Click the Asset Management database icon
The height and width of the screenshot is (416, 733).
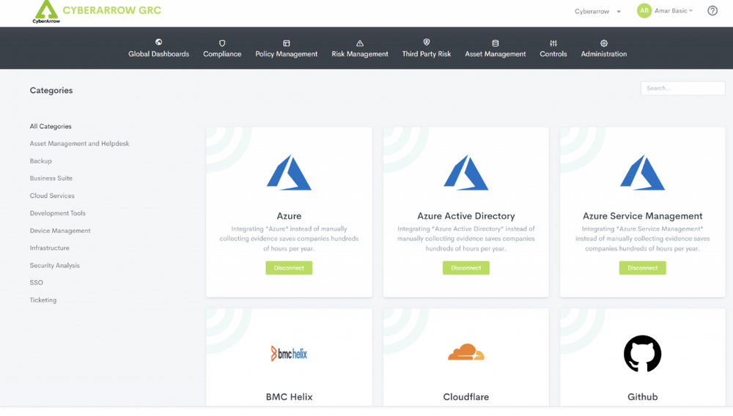495,43
